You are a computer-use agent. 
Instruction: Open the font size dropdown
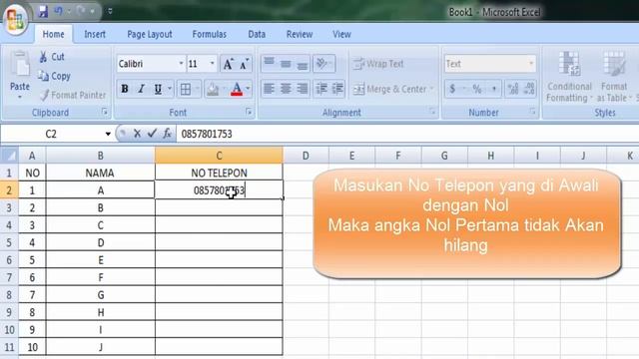point(212,64)
